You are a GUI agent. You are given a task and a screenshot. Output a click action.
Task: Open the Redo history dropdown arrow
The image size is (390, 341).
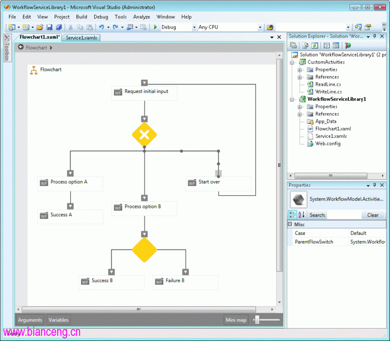[122, 28]
